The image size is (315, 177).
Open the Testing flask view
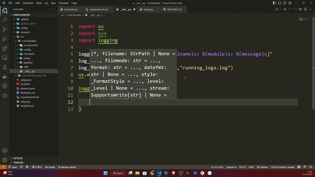pos(4,67)
